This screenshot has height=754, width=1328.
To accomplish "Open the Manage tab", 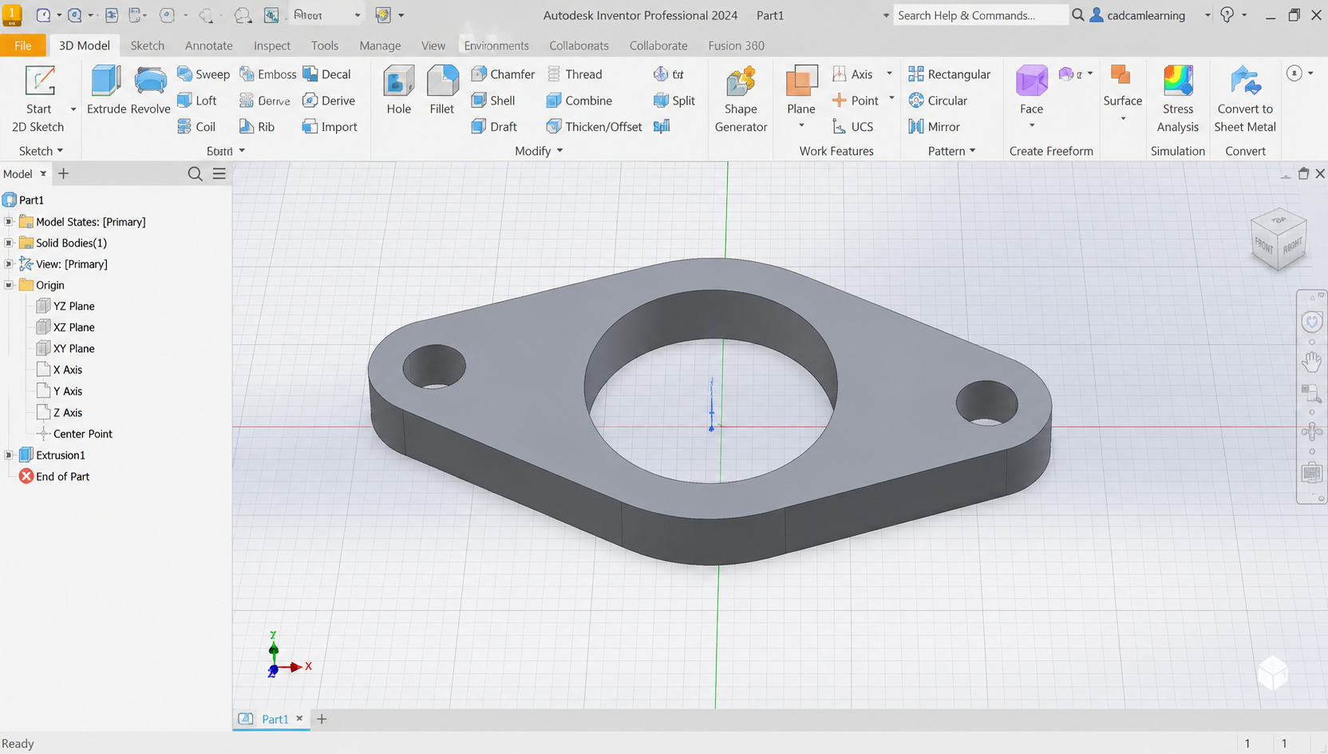I will click(380, 45).
